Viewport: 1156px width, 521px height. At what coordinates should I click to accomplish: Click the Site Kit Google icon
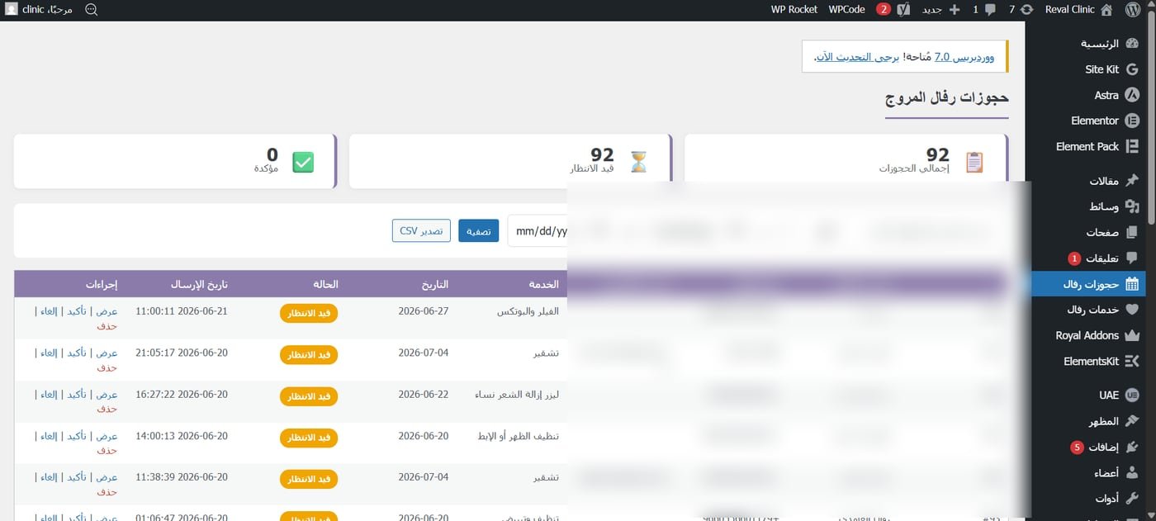(x=1132, y=69)
